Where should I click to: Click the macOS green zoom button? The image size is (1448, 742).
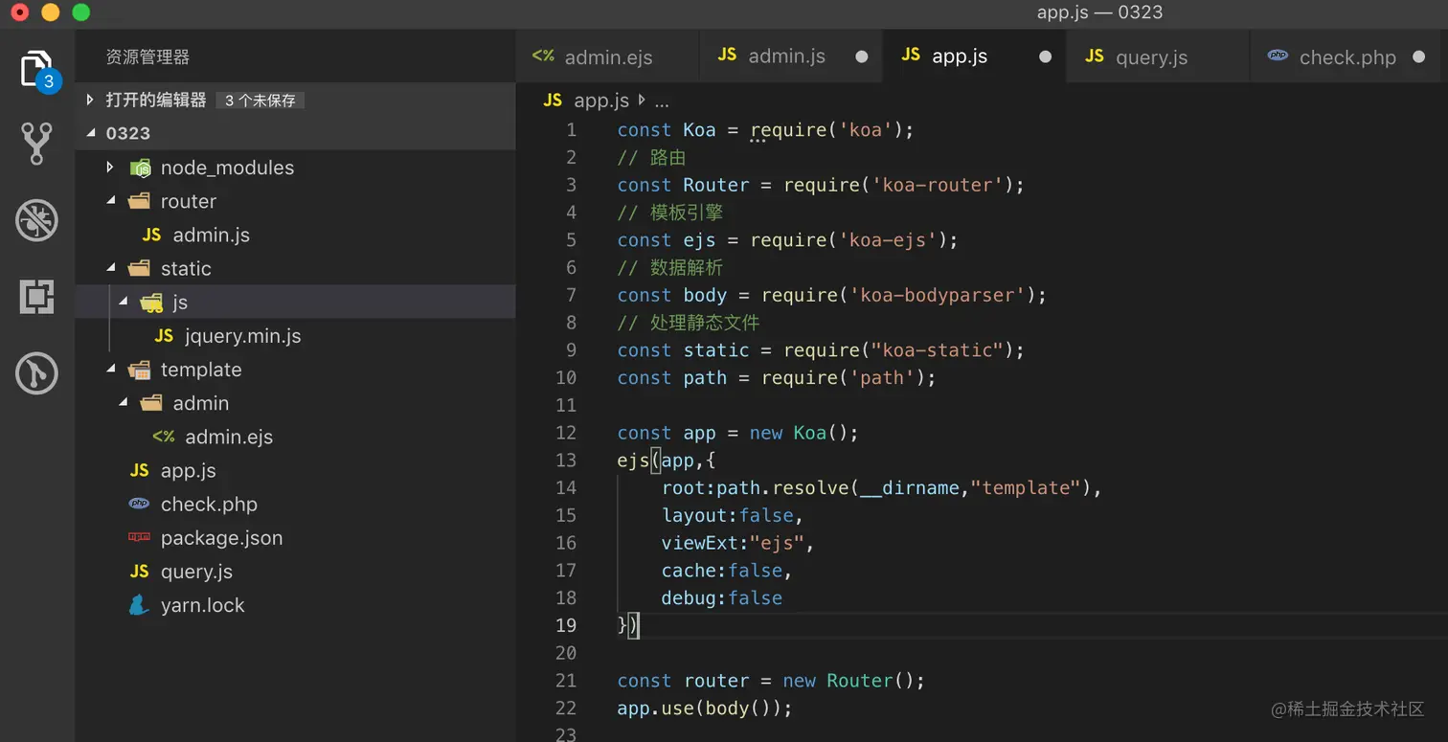click(x=81, y=12)
